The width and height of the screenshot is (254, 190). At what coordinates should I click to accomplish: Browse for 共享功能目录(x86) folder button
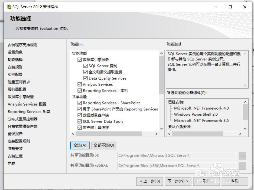click(x=243, y=166)
